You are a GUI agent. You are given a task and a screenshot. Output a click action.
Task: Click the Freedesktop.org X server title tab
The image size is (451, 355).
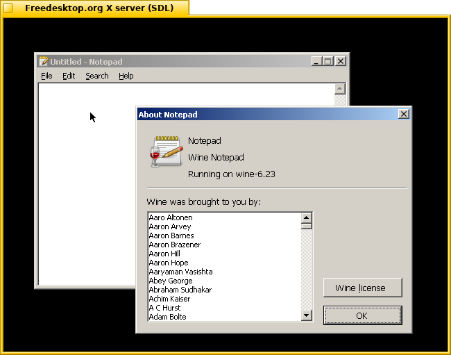[x=95, y=8]
